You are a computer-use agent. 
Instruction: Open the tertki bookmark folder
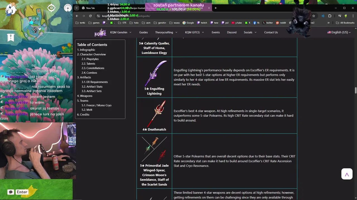[x=80, y=23]
